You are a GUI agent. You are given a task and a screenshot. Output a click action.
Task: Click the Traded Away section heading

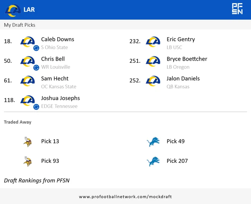tap(18, 122)
